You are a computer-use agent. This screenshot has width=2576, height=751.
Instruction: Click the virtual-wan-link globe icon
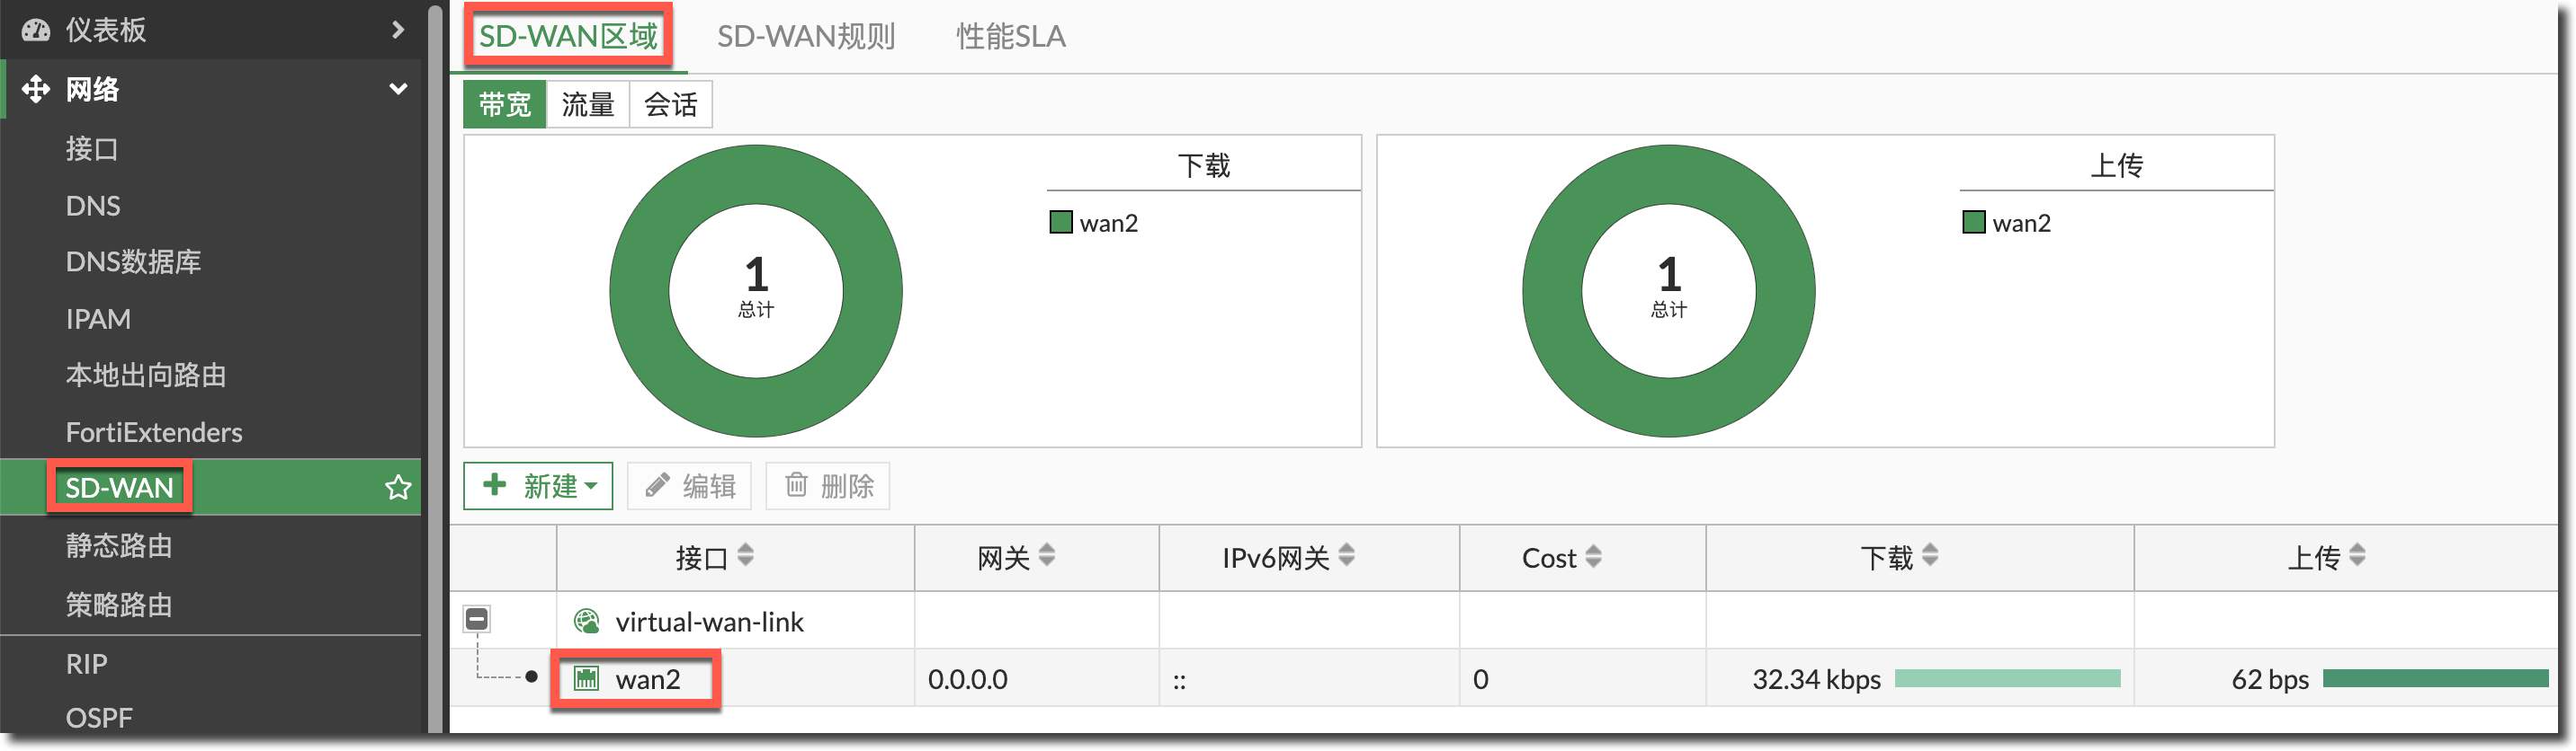pyautogui.click(x=586, y=621)
